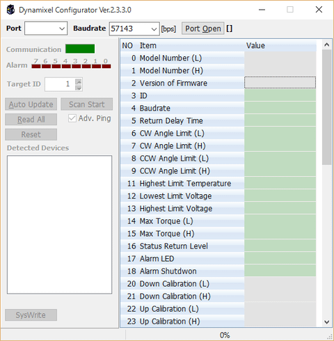Select the Version of Firmware value cell

(x=280, y=83)
